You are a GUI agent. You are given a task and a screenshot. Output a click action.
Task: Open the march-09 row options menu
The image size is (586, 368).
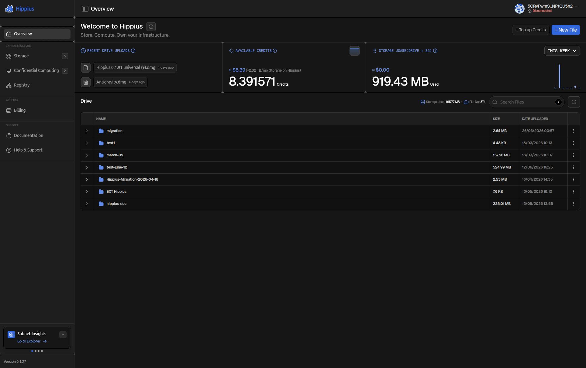[574, 155]
